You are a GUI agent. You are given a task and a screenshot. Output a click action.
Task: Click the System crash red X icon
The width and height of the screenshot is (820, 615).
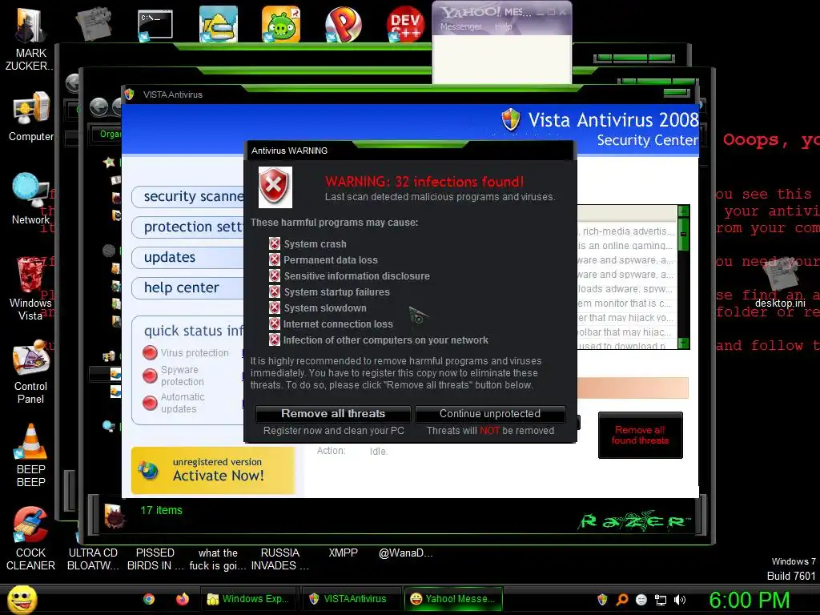(x=275, y=243)
